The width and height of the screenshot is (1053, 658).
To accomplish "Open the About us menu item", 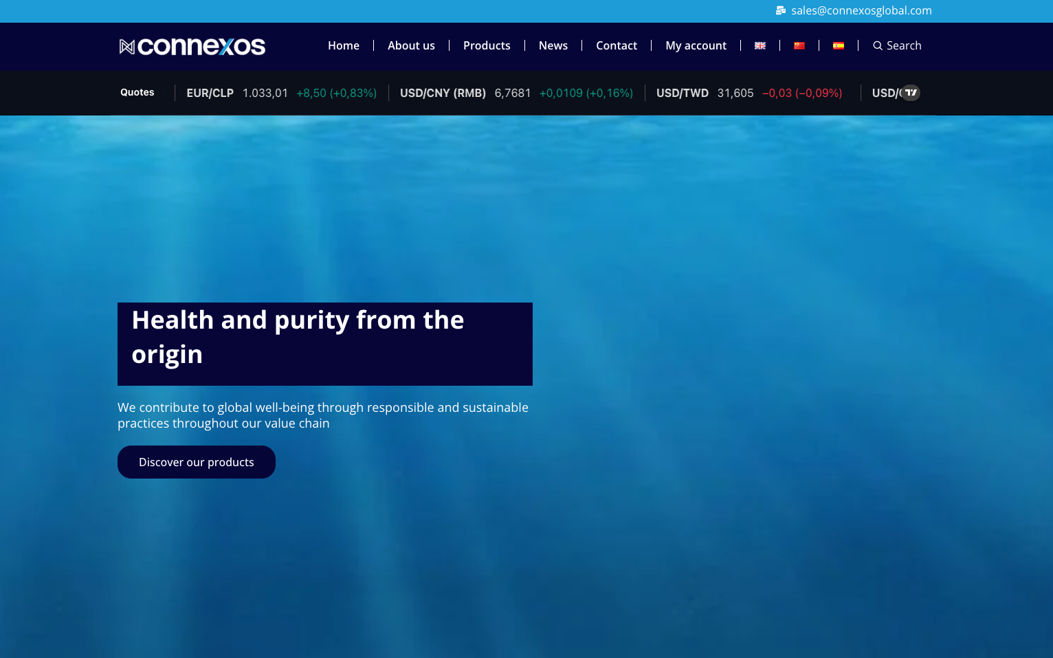I will tap(411, 45).
